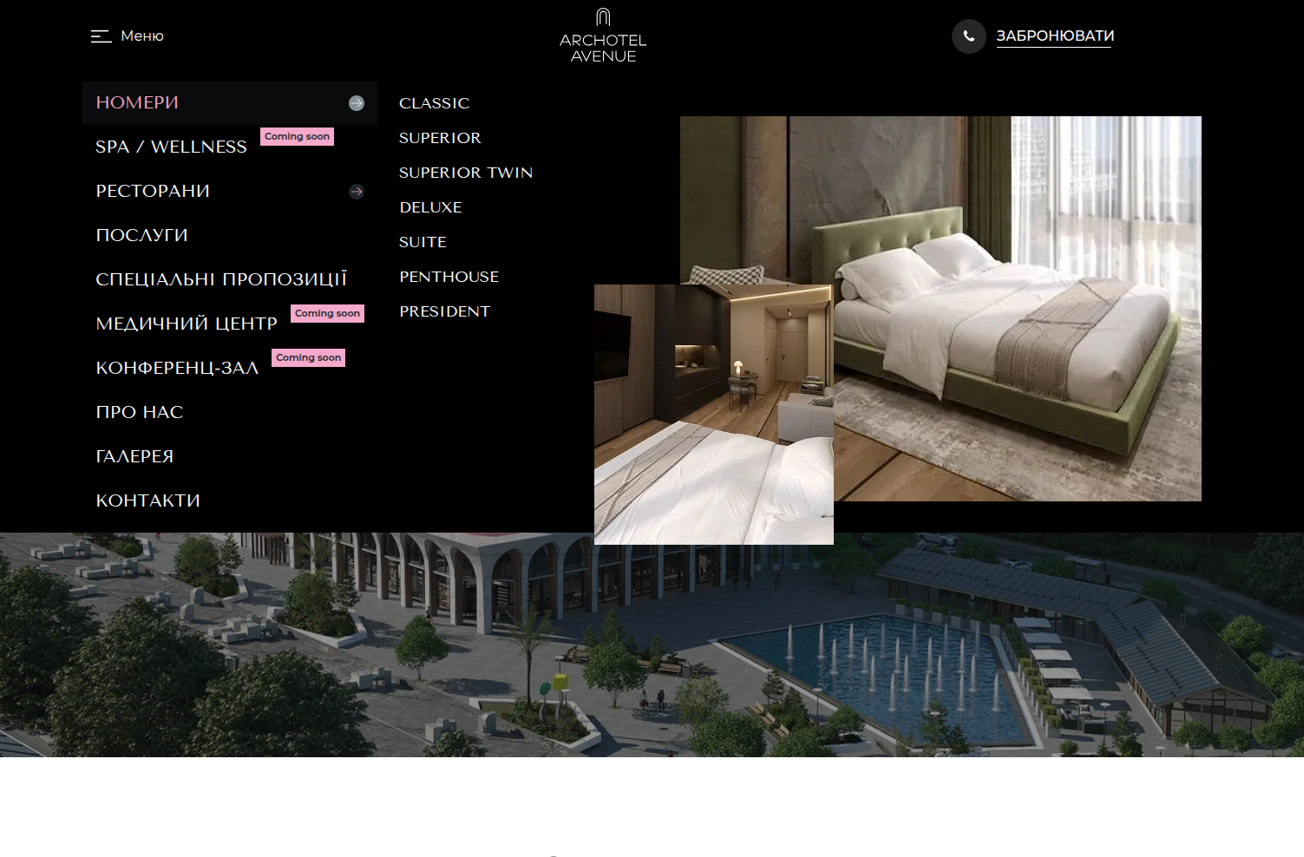Viewport: 1304px width, 857px height.
Task: Click the large green bed room photo
Action: pos(1015,260)
